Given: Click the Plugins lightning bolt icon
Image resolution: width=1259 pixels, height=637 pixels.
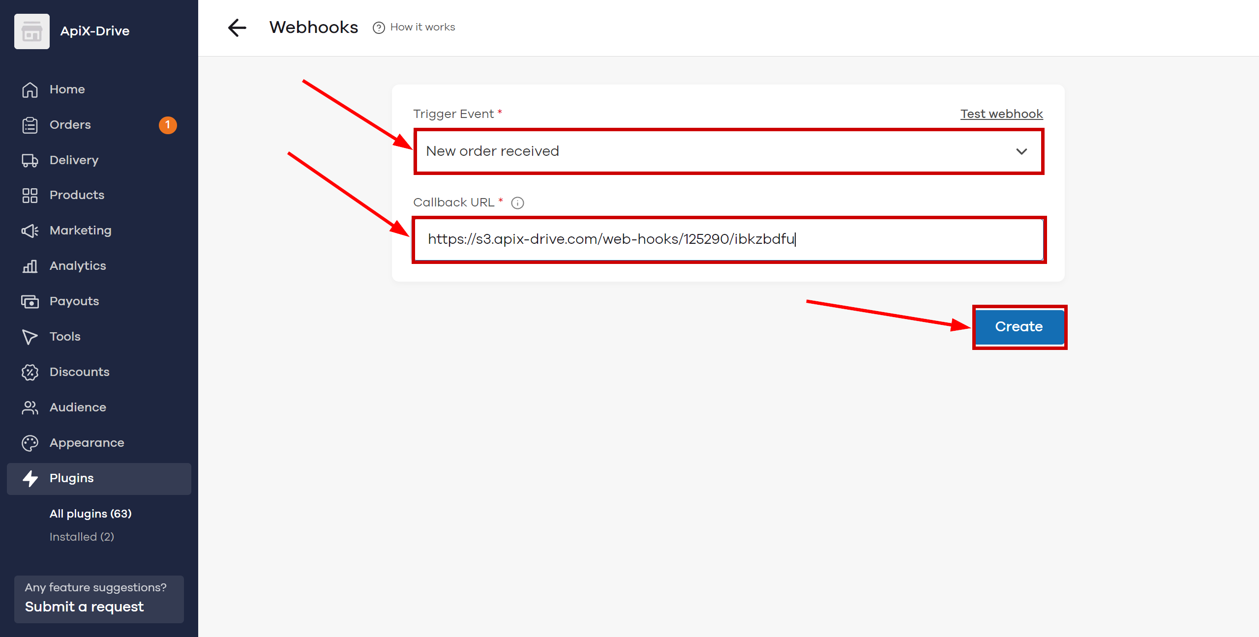Looking at the screenshot, I should pos(30,478).
